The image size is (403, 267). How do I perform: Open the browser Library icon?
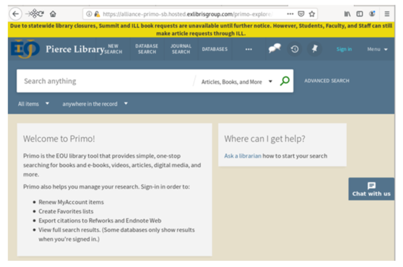[x=347, y=14]
